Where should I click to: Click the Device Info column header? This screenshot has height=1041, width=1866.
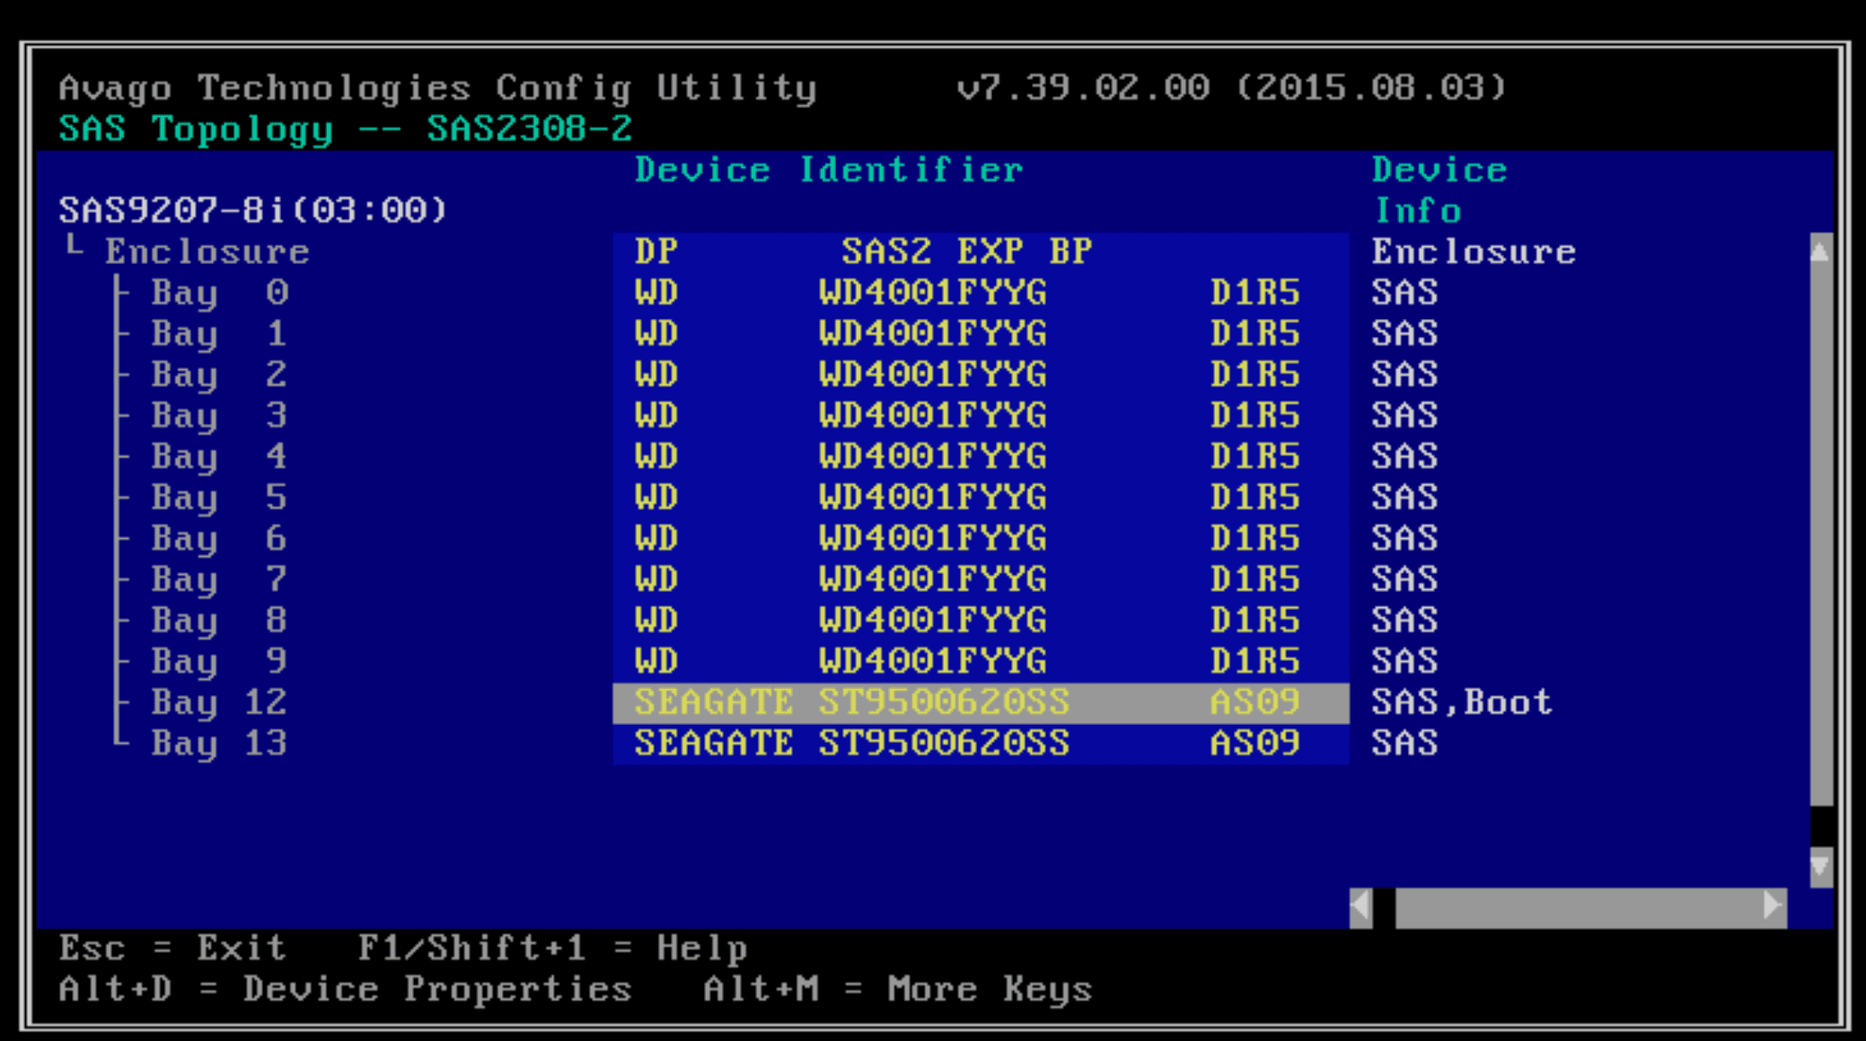pos(1439,190)
